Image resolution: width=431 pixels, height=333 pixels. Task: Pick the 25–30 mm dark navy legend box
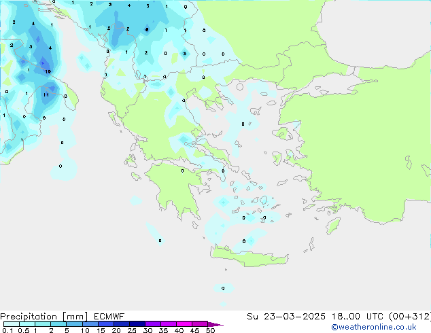(x=137, y=324)
